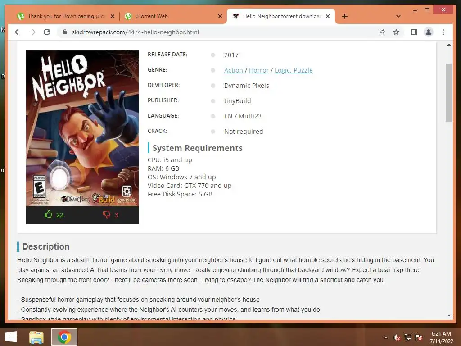Screen dimensions: 461x346
Task: Maximize the Chrome window
Action: point(427,10)
